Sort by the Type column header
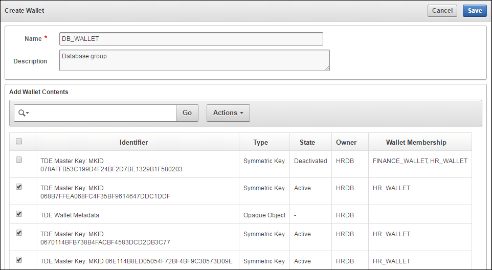 pos(260,142)
